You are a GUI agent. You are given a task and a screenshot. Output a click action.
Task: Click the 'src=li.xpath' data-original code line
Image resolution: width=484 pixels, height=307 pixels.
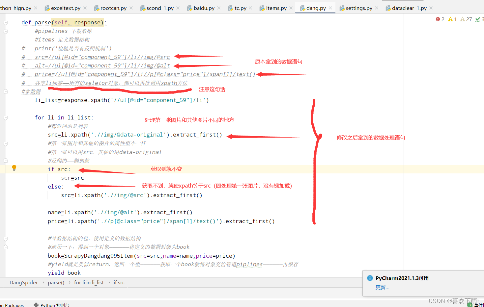(135, 135)
